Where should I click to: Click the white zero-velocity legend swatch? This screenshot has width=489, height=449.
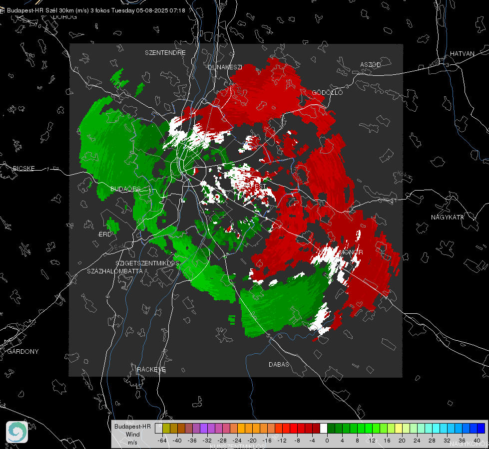tap(324, 429)
